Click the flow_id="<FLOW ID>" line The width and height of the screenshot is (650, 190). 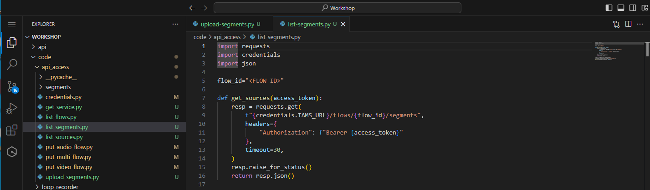[x=251, y=81]
